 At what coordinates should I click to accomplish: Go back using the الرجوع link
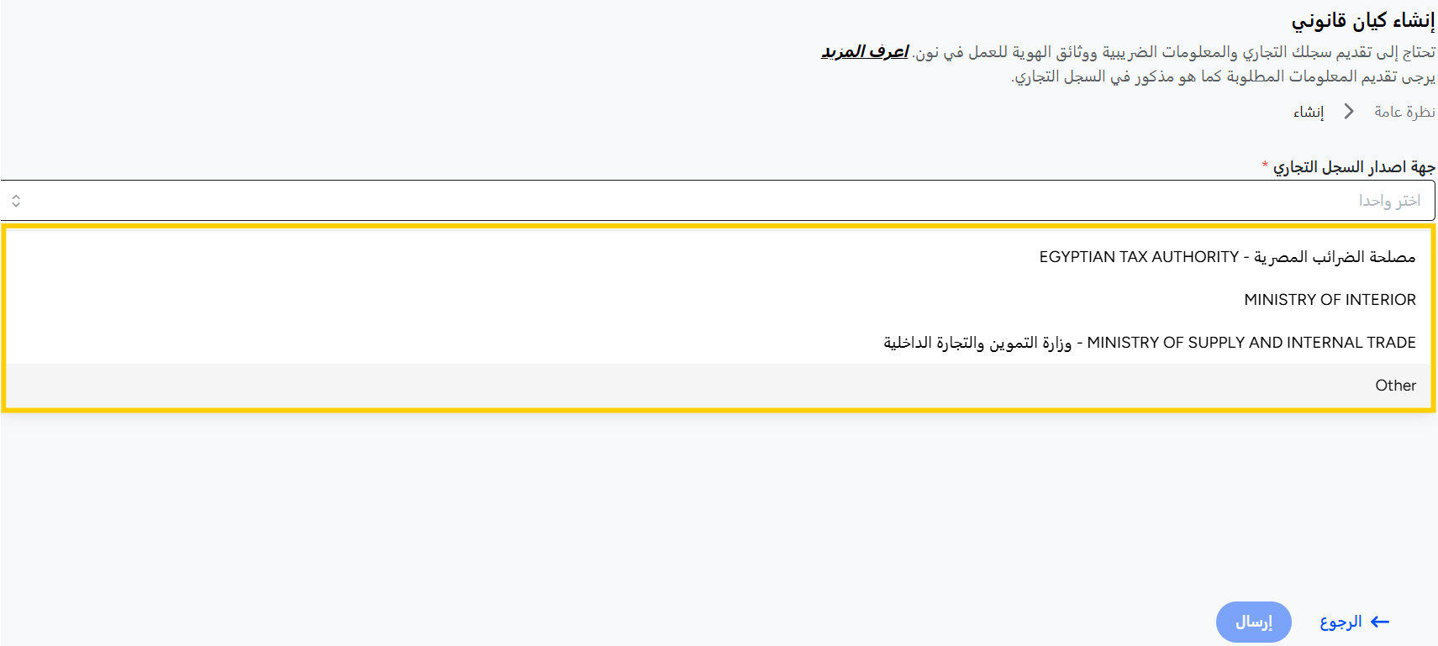point(1341,622)
